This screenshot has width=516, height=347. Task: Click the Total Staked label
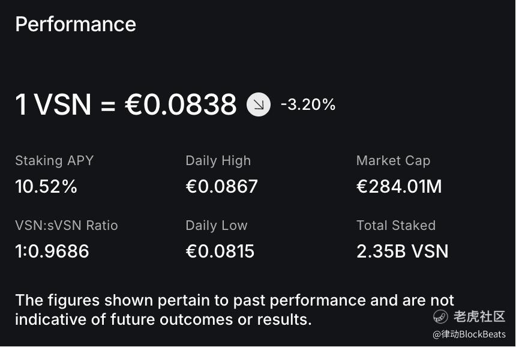coord(396,226)
